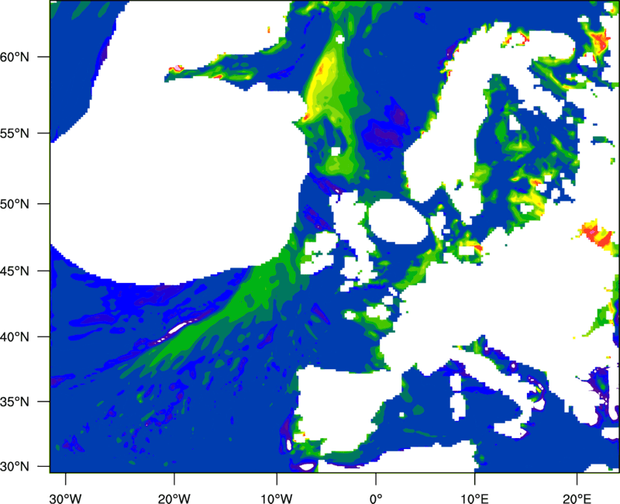
Task: Click the 30°N latitude label
Action: 15,467
